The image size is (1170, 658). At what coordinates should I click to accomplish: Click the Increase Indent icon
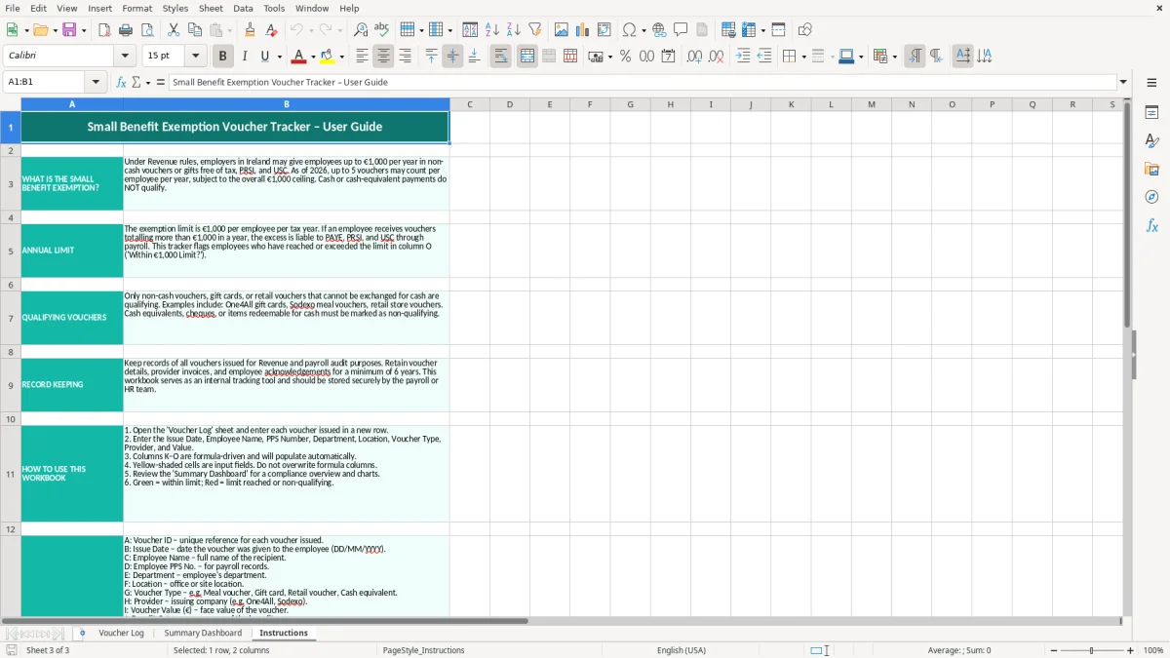(x=743, y=57)
